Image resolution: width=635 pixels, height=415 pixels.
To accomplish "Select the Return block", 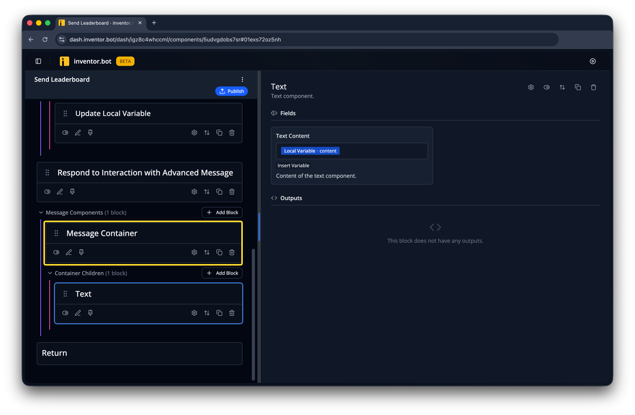I will pyautogui.click(x=140, y=354).
